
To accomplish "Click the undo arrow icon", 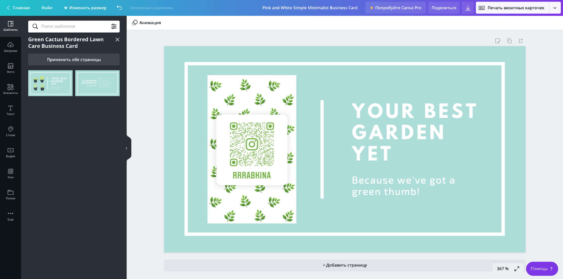I will 119,8.
